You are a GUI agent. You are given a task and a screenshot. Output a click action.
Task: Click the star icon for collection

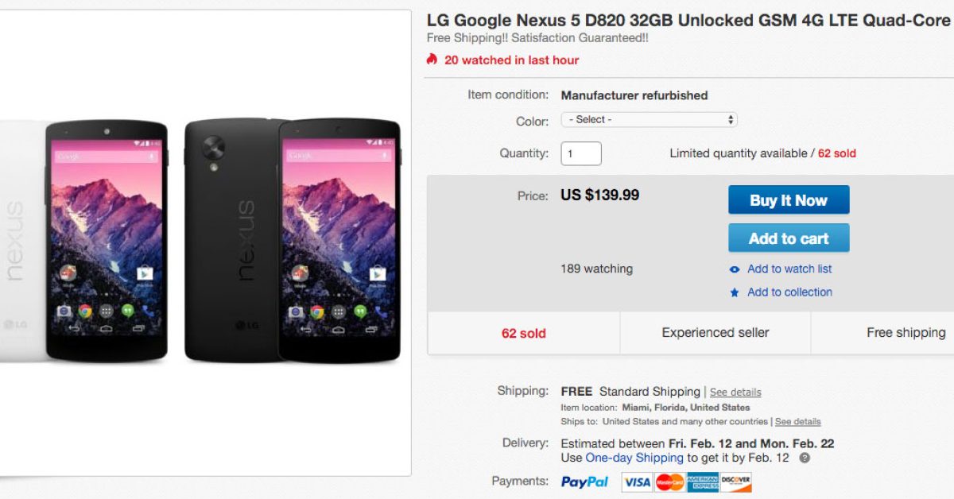(x=735, y=292)
